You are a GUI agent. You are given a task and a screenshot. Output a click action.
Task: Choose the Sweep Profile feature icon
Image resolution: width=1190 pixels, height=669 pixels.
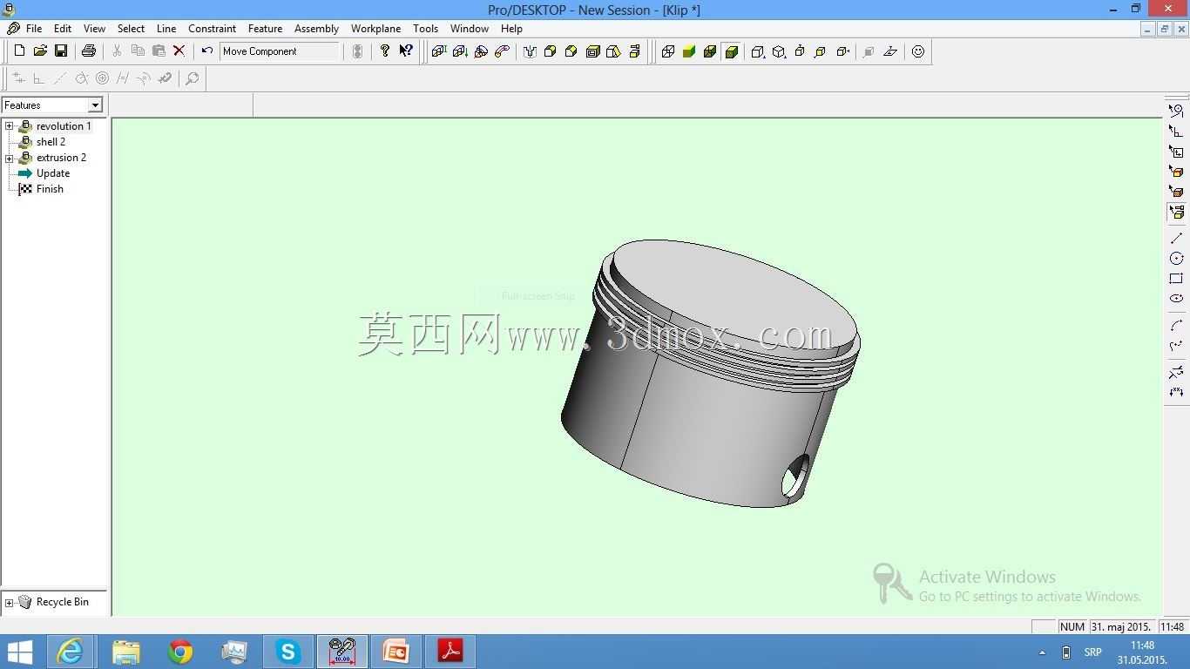pyautogui.click(x=502, y=51)
